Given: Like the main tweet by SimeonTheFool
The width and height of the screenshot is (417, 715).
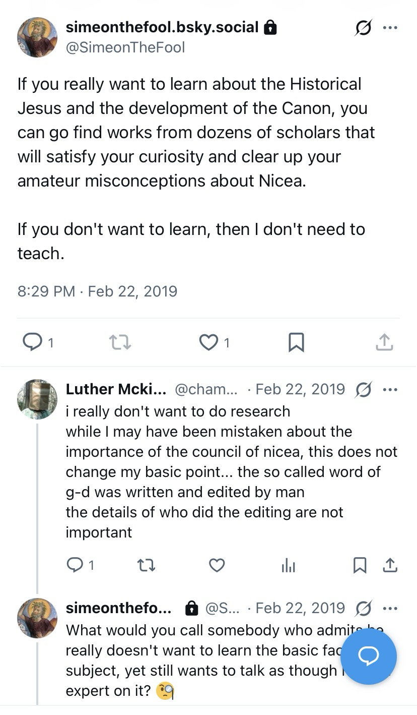Looking at the screenshot, I should tap(208, 343).
